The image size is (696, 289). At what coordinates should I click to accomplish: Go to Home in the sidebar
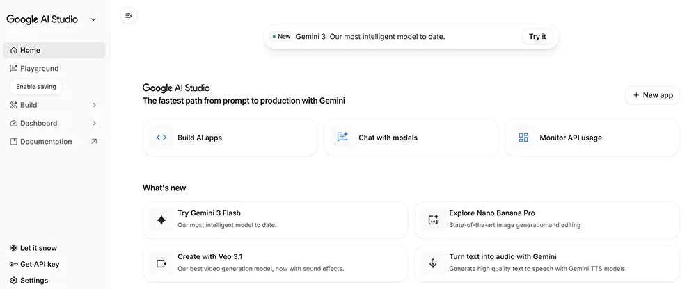[x=54, y=51]
